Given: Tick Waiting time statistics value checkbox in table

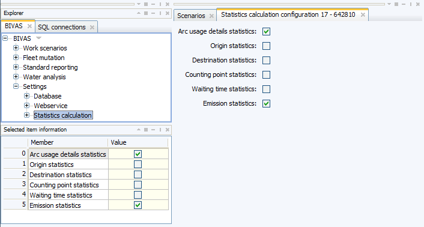Looking at the screenshot, I should [138, 195].
